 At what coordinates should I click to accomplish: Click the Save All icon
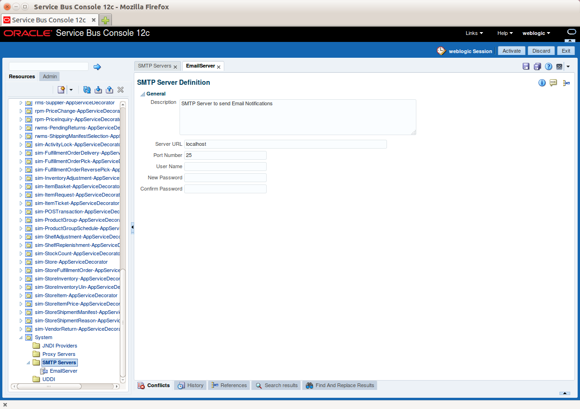coord(537,67)
